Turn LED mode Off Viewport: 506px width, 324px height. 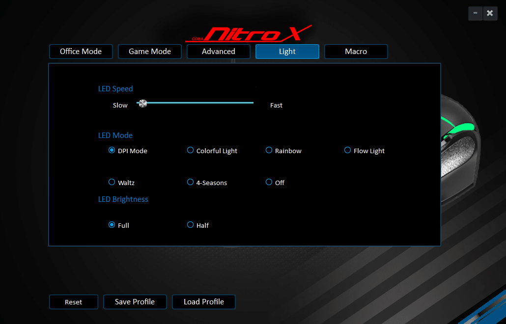point(269,182)
